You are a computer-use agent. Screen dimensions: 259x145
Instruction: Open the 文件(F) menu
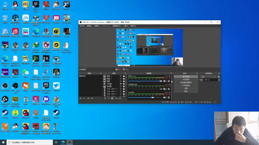coord(82,26)
